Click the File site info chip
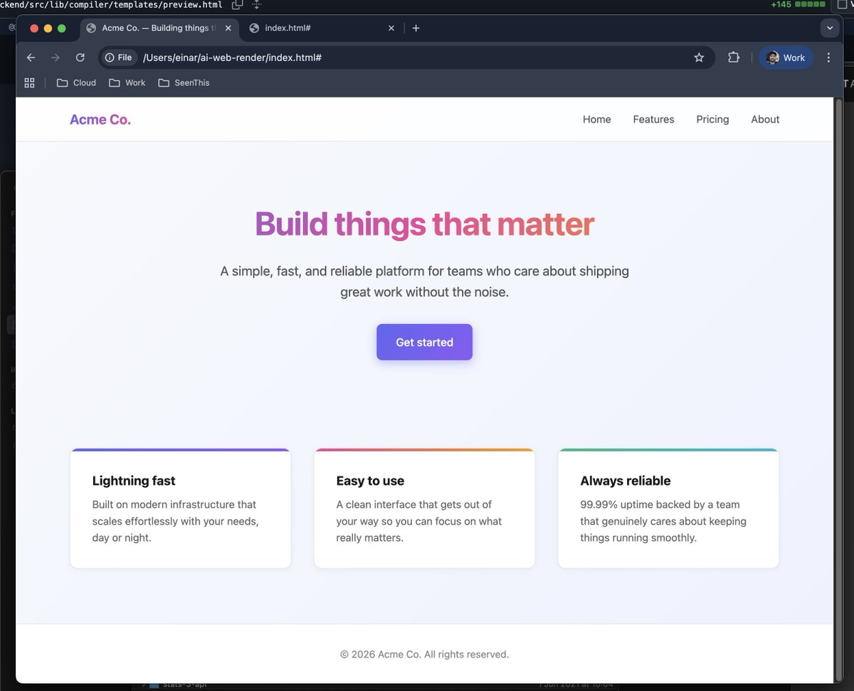The height and width of the screenshot is (691, 854). click(x=118, y=58)
